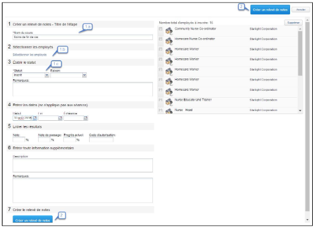314x227 pixels.
Task: Tick the Homecare Nurse Co-ordinator checkbox
Action: [x=160, y=39]
